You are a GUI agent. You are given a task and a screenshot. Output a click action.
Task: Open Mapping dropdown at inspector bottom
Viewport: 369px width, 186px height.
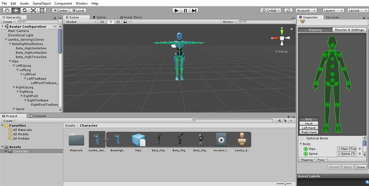pos(308,160)
